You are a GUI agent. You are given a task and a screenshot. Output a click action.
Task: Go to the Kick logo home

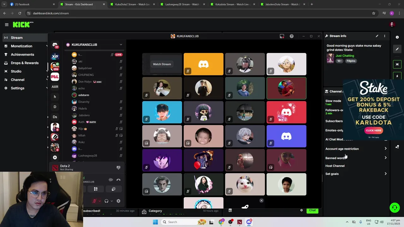23,25
